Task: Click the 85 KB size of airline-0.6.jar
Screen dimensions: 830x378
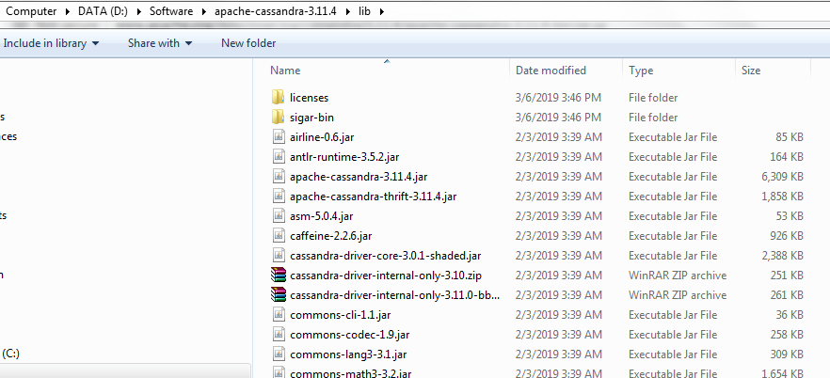Action: 790,137
